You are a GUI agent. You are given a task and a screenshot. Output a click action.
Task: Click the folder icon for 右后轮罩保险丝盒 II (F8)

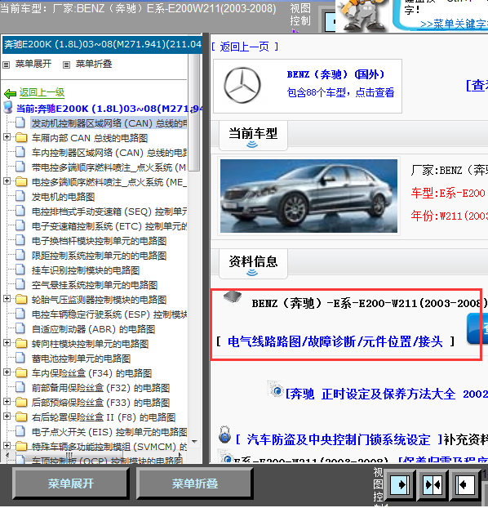coord(21,417)
